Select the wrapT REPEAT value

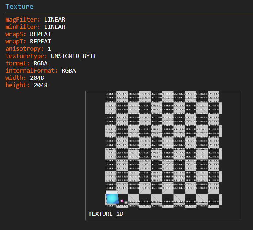tap(41, 42)
